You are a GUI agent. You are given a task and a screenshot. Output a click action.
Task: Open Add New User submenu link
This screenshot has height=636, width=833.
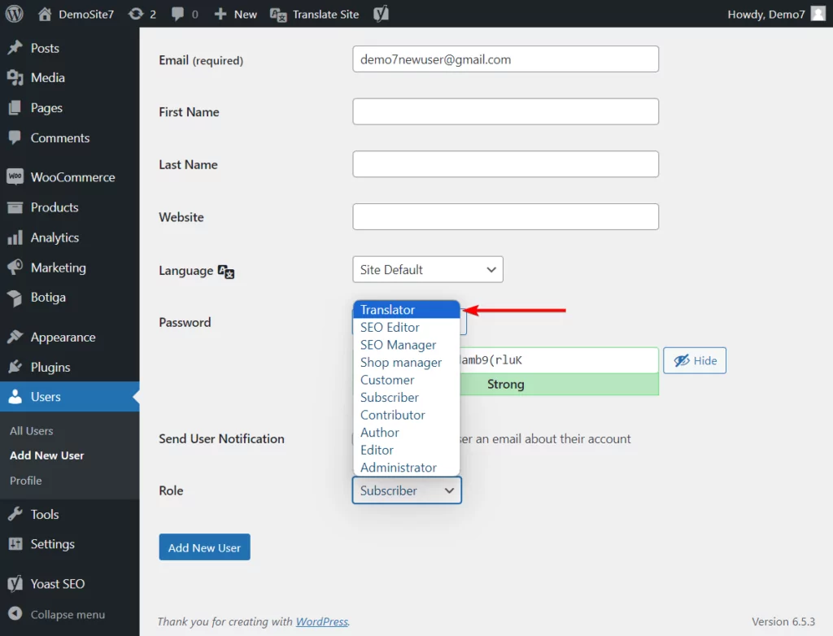(x=46, y=455)
